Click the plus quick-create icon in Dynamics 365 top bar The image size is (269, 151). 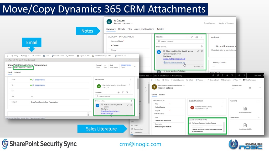tap(227, 75)
